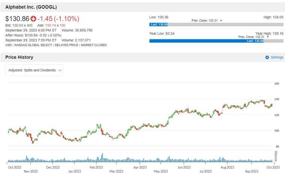The height and width of the screenshot is (176, 285).
Task: Click the vertical Volume axis label
Action: [276, 156]
